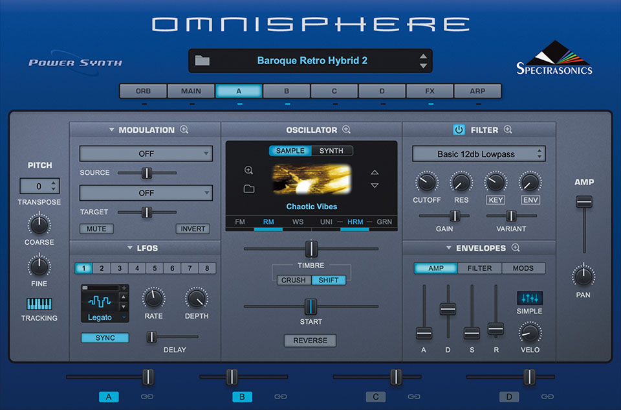Switch to layer B tab
The image size is (621, 410).
[x=287, y=91]
